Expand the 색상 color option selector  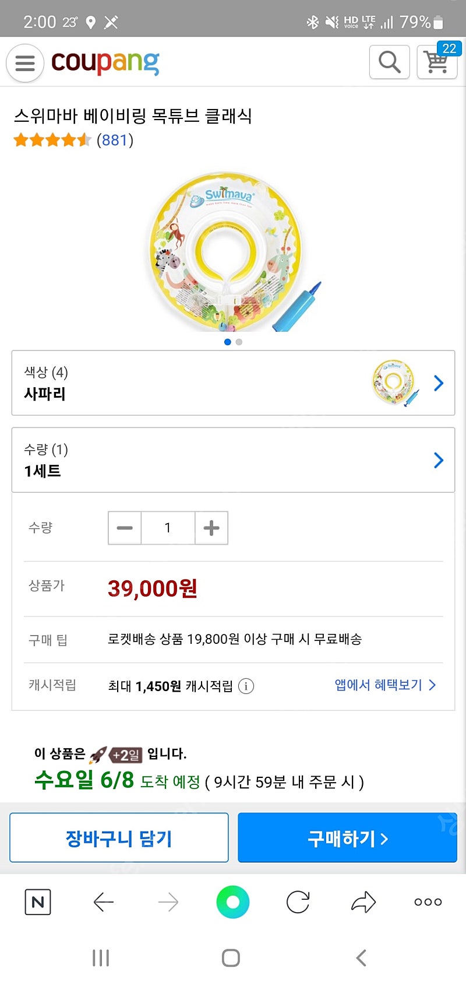tap(233, 383)
